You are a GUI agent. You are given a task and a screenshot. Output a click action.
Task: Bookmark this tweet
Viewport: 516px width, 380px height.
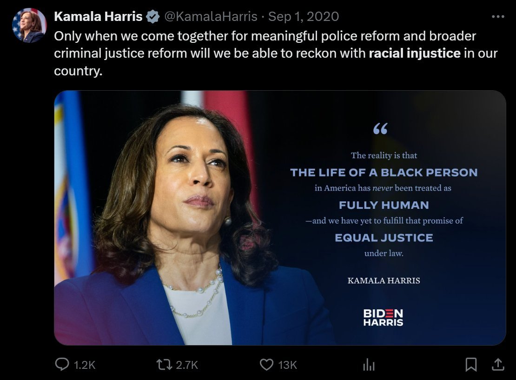coord(471,365)
